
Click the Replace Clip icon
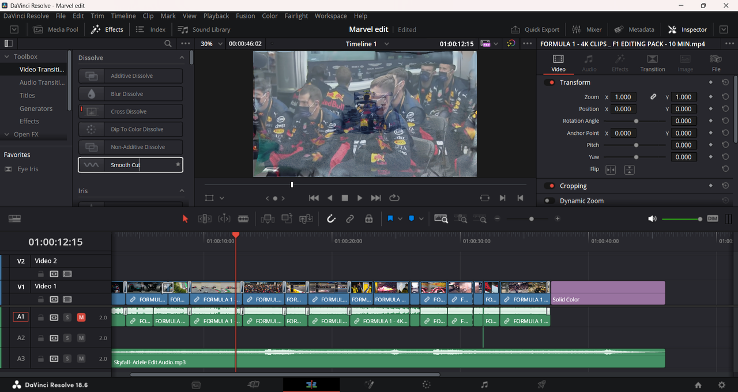pos(306,219)
